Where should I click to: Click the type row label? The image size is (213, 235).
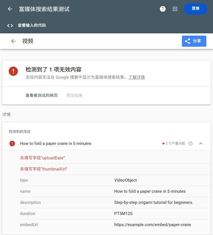pos(24,180)
